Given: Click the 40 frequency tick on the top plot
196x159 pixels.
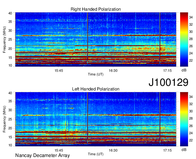Looking at the screenshot, I should click(x=10, y=13).
